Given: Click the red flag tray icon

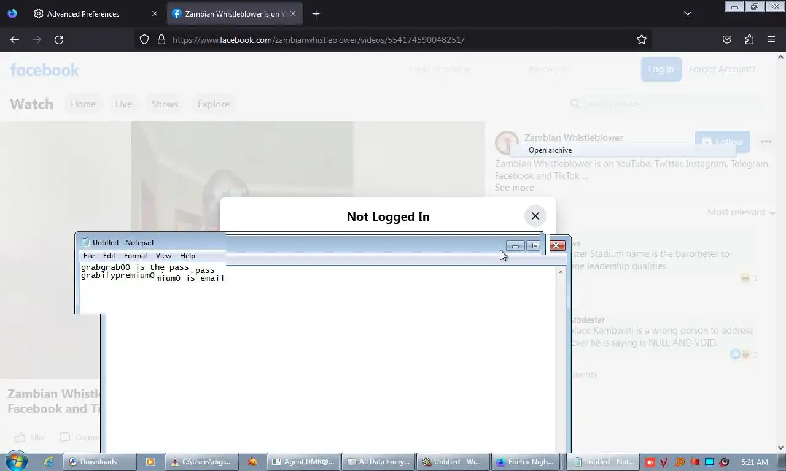Looking at the screenshot, I should pos(695,462).
